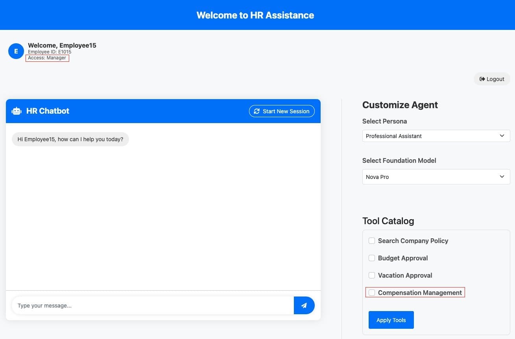
Task: Enable the Search Company Policy checkbox
Action: pyautogui.click(x=372, y=241)
